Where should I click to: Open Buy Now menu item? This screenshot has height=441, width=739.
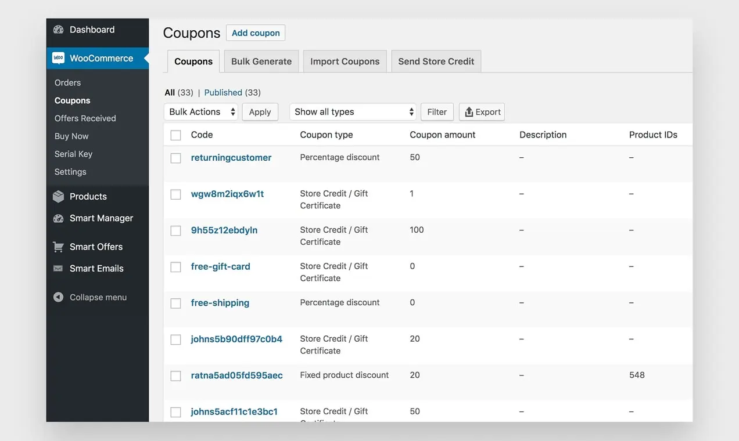coord(71,136)
